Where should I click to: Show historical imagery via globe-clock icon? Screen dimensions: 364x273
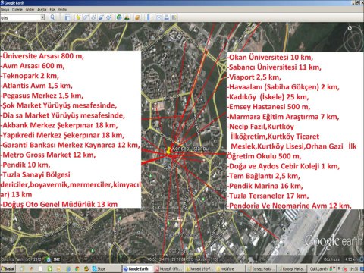[119, 17]
